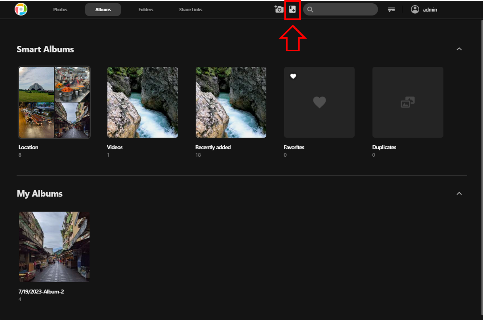Click the Duplicates album label

coord(384,147)
